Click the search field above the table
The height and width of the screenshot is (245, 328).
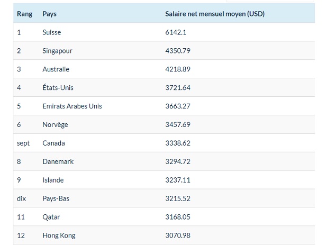coord(270,1)
